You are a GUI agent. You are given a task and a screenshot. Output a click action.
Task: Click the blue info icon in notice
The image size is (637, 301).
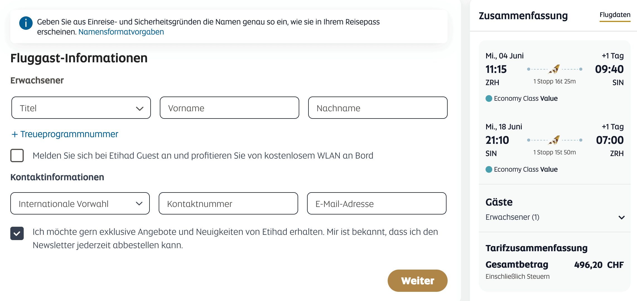pyautogui.click(x=26, y=23)
